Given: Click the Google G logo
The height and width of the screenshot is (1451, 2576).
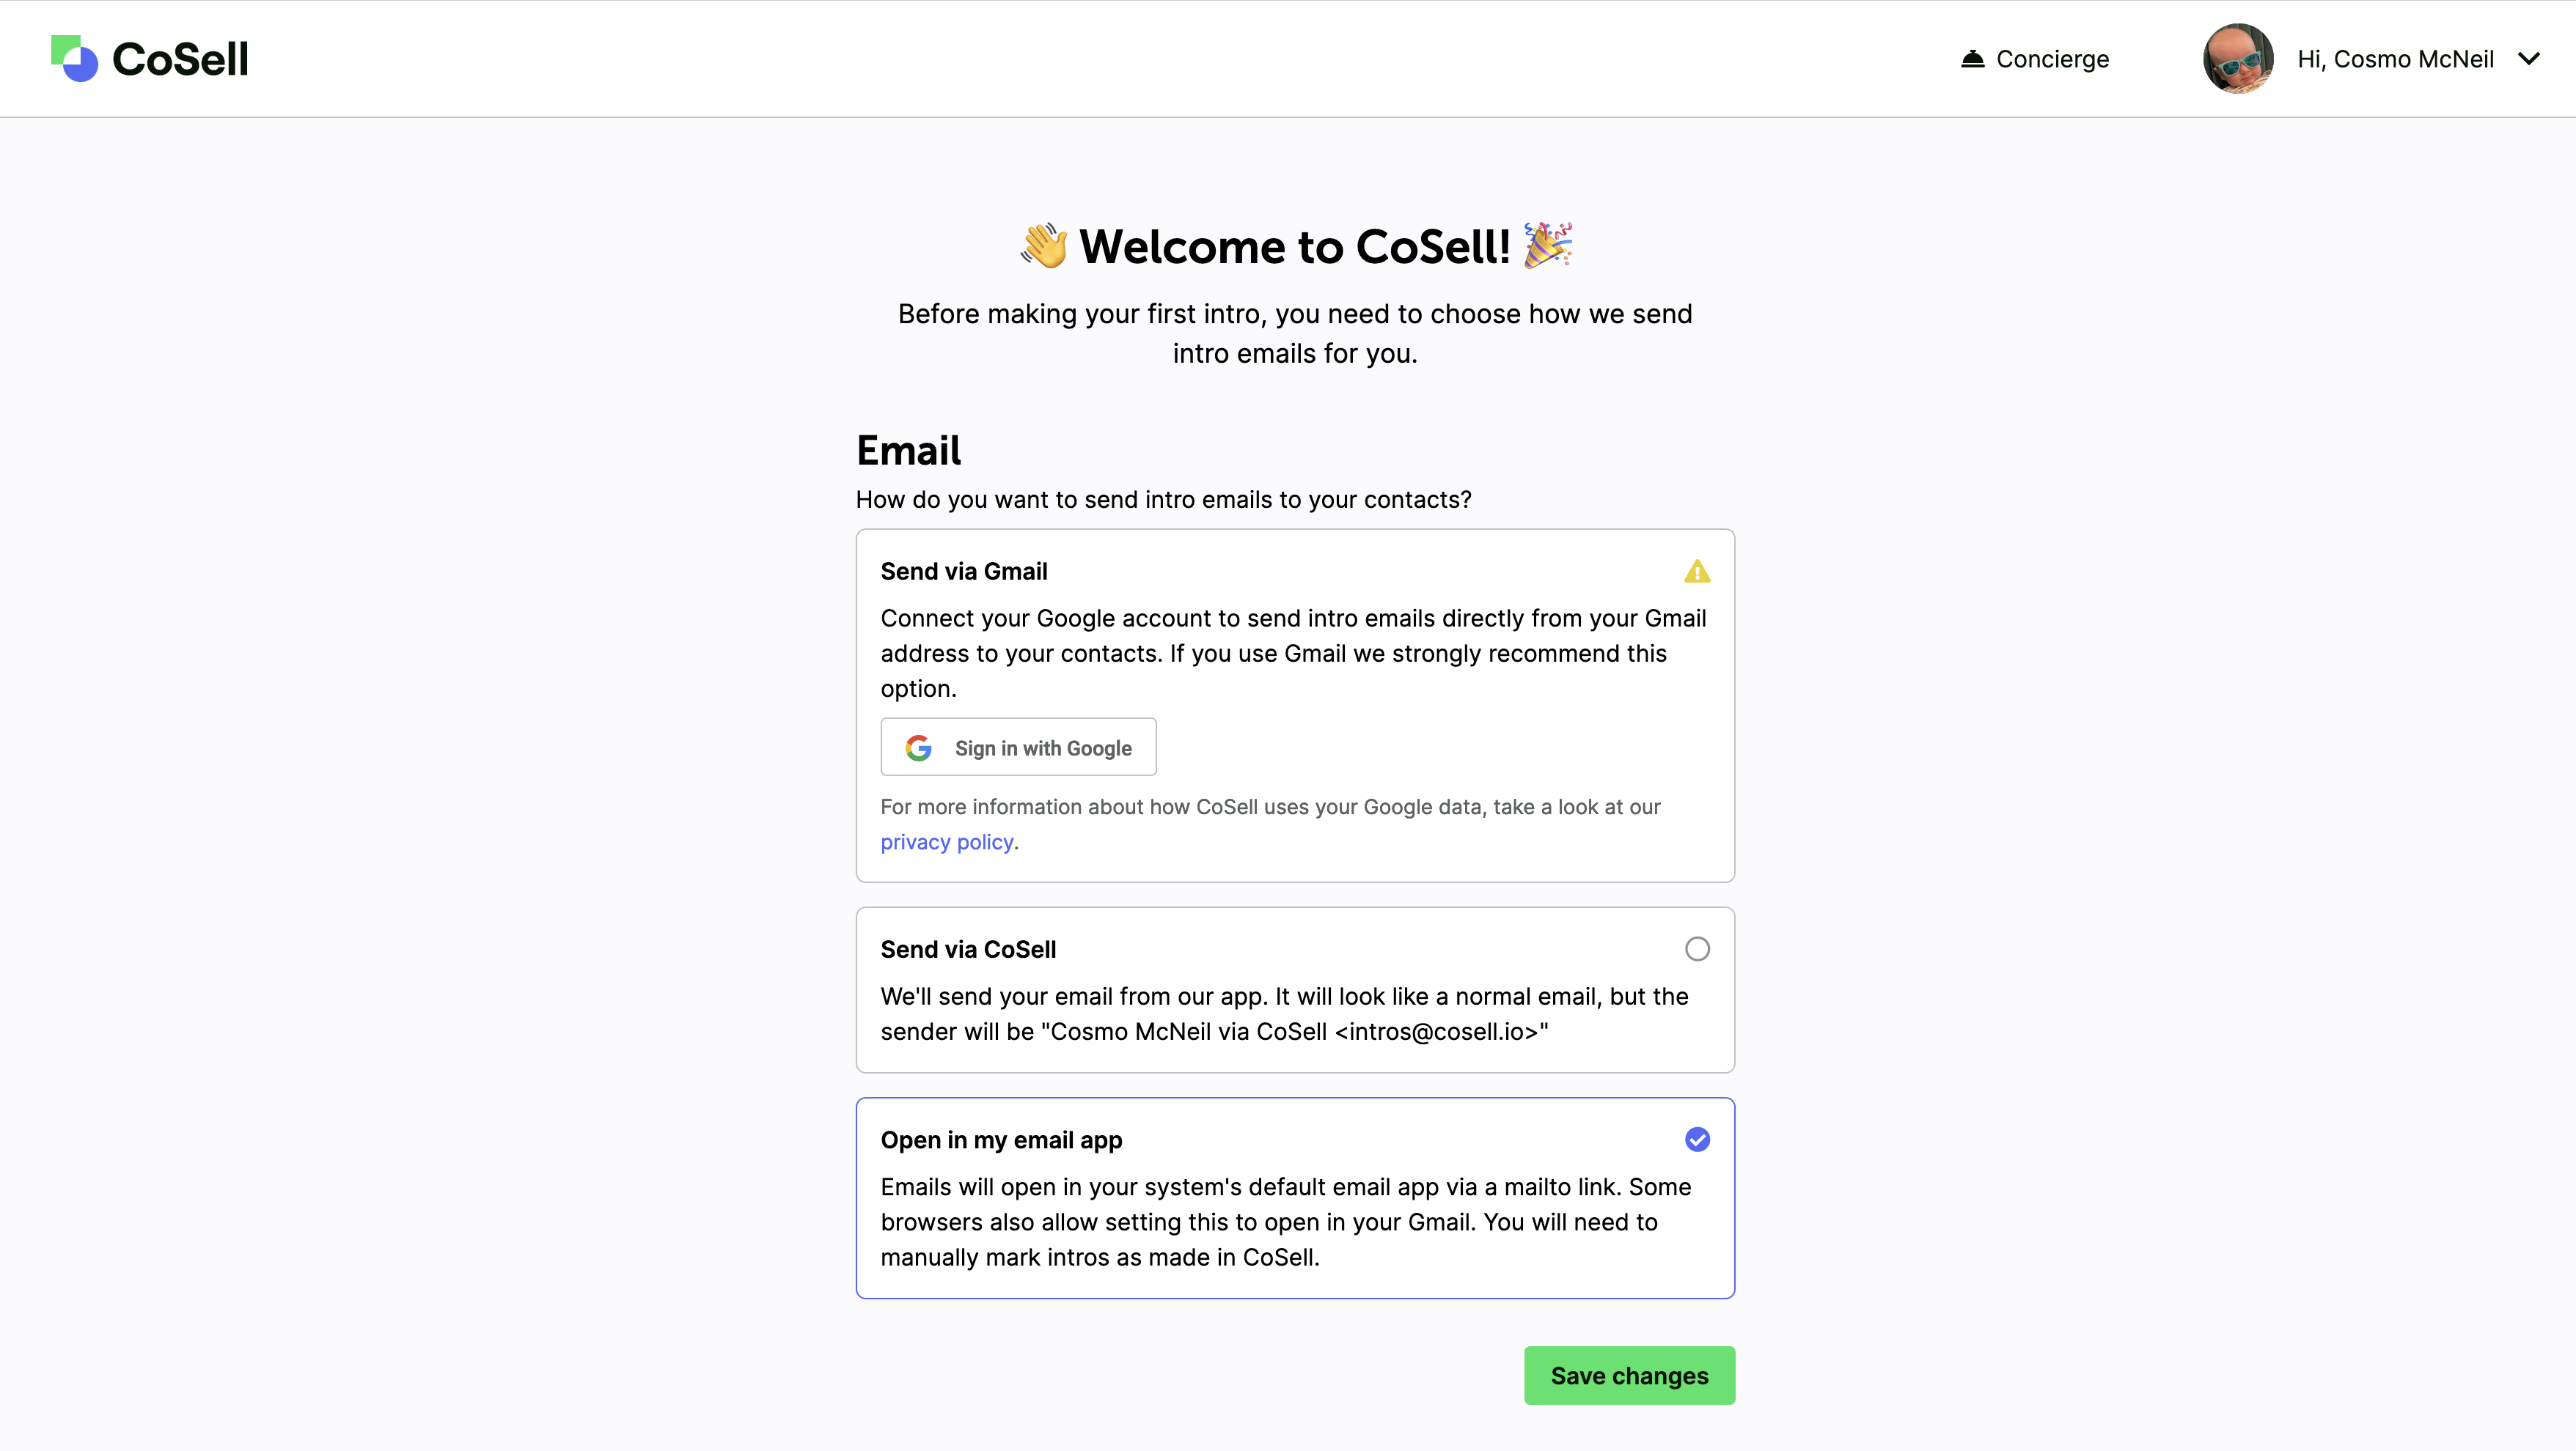Looking at the screenshot, I should pos(918,747).
